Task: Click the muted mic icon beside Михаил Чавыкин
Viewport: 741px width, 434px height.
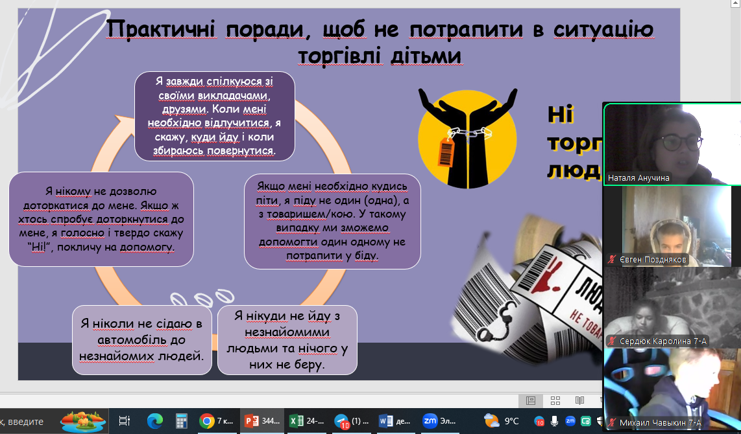Action: click(x=612, y=422)
